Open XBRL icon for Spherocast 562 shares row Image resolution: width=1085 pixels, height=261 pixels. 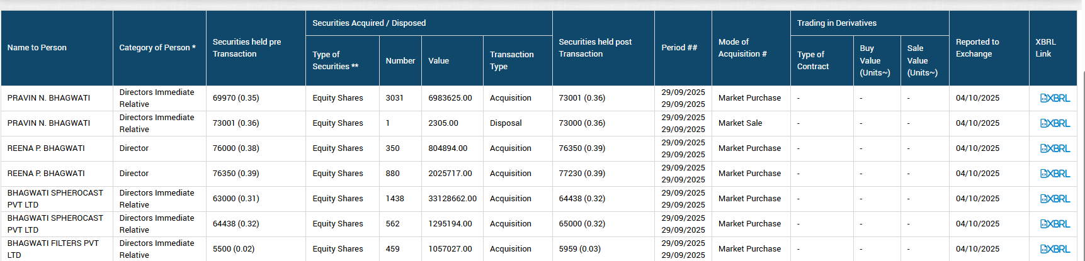[x=1055, y=224]
